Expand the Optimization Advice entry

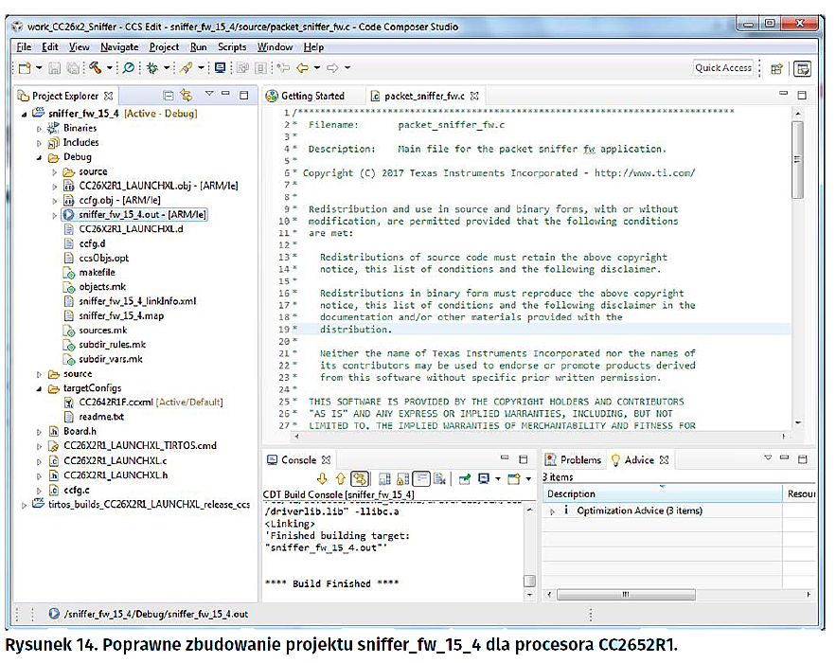pyautogui.click(x=553, y=511)
